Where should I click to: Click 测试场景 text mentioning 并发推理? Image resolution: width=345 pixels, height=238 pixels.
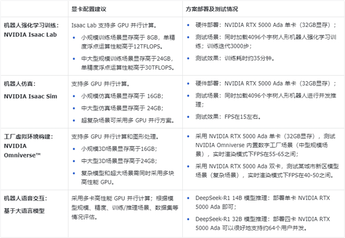coord(266,100)
